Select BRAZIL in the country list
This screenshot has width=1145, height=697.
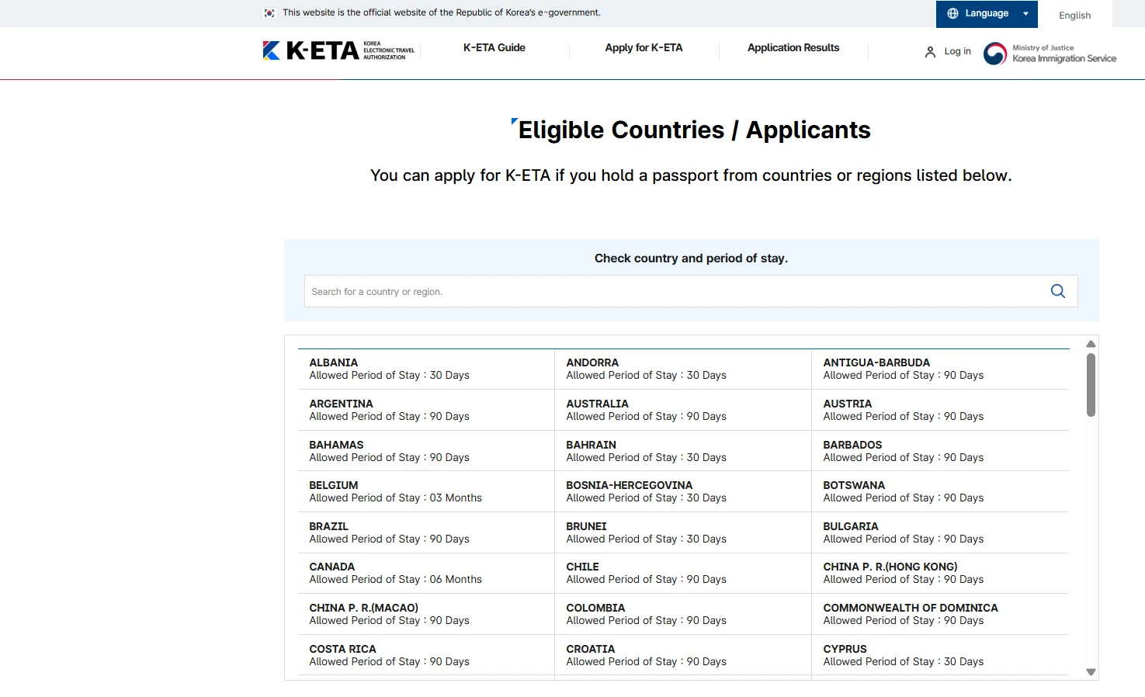[x=426, y=532]
